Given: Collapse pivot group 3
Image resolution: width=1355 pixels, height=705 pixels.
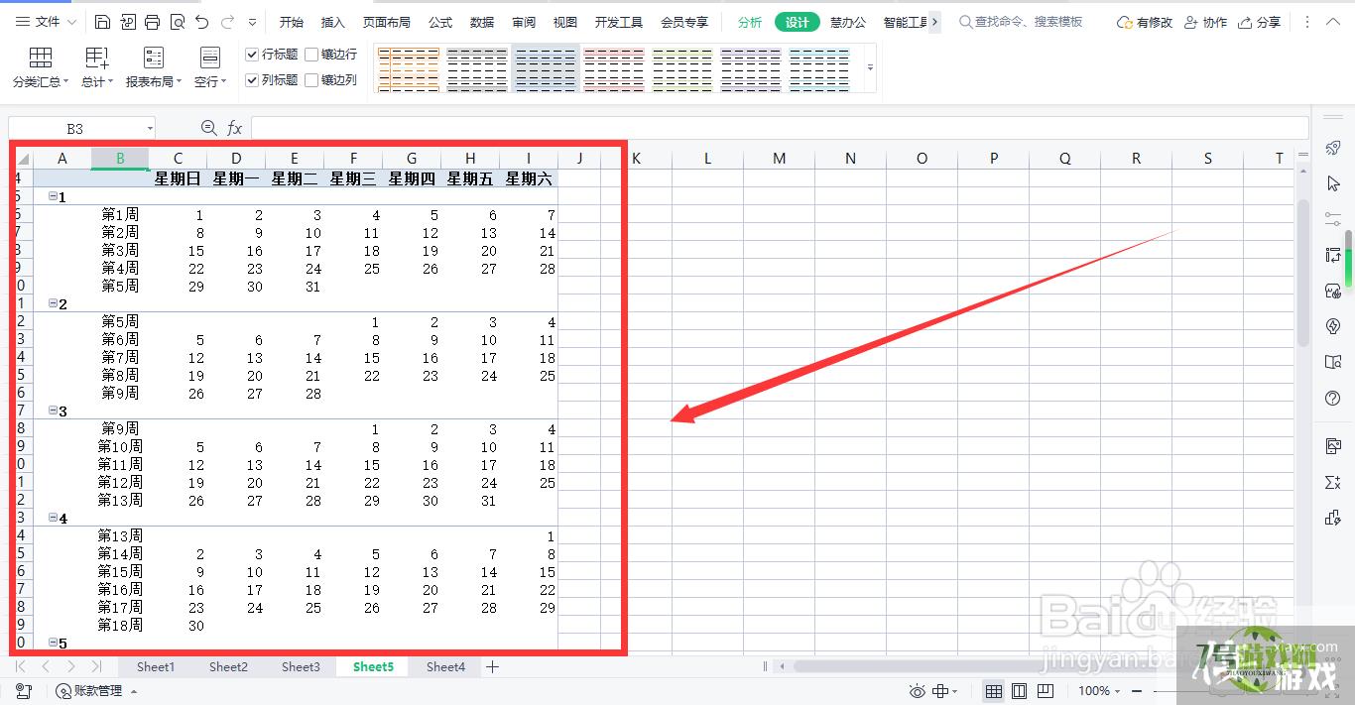Looking at the screenshot, I should tap(53, 411).
